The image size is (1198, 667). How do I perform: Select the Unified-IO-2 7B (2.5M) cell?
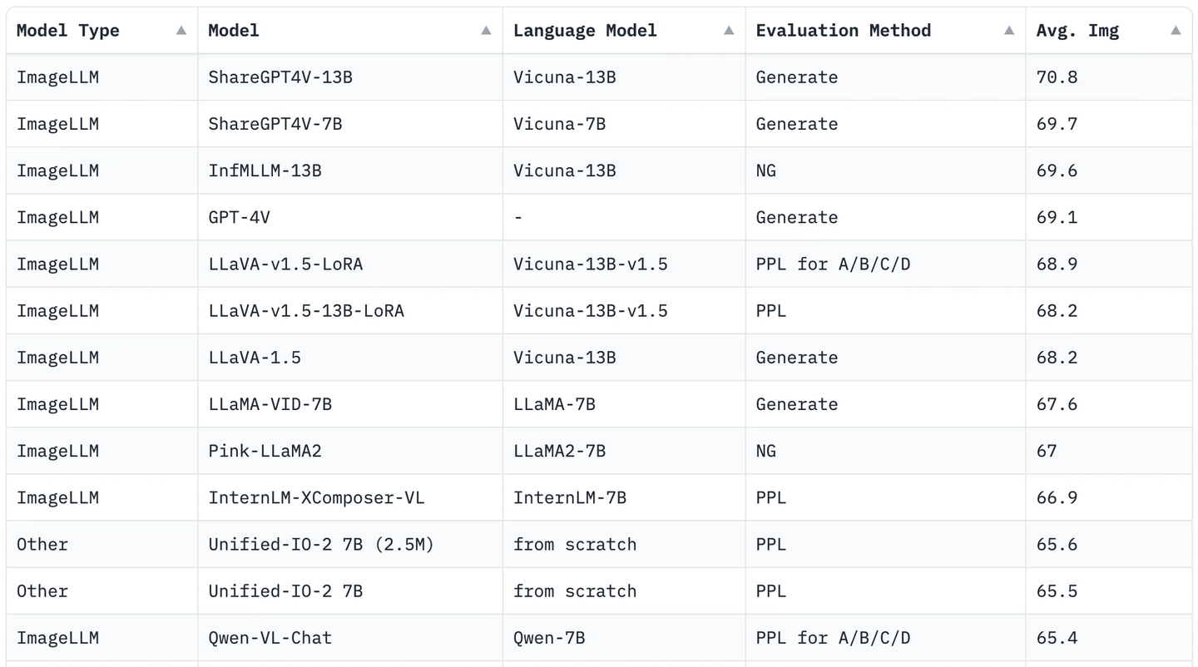(350, 545)
